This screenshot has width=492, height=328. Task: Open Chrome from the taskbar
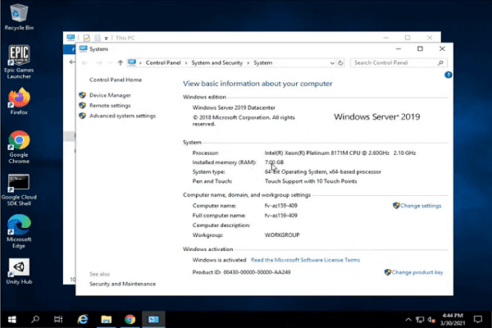click(x=130, y=320)
